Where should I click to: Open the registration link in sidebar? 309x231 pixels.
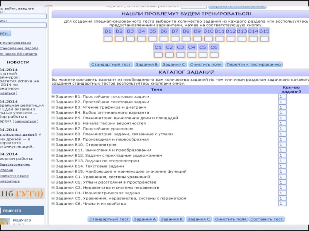pyautogui.click(x=15, y=43)
